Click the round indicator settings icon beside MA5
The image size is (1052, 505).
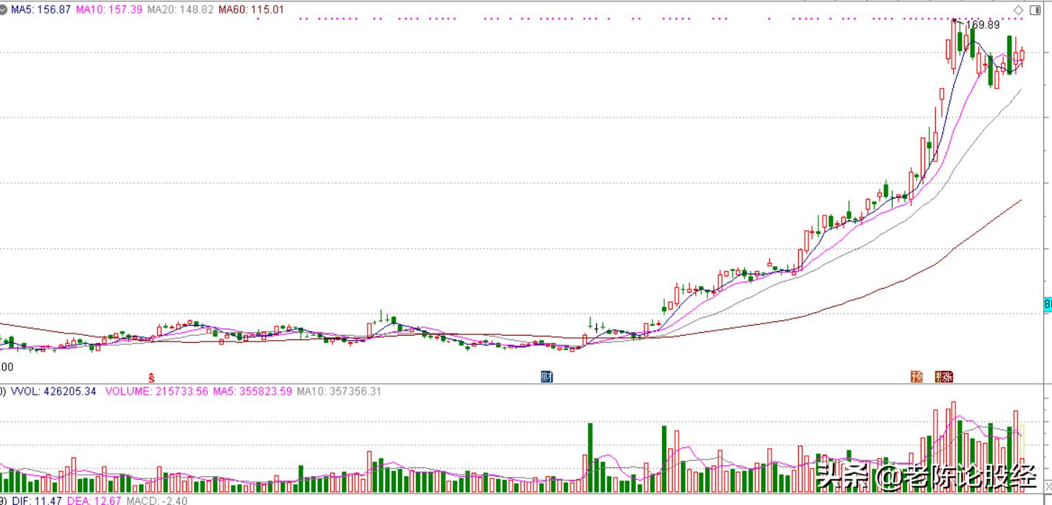3,10
